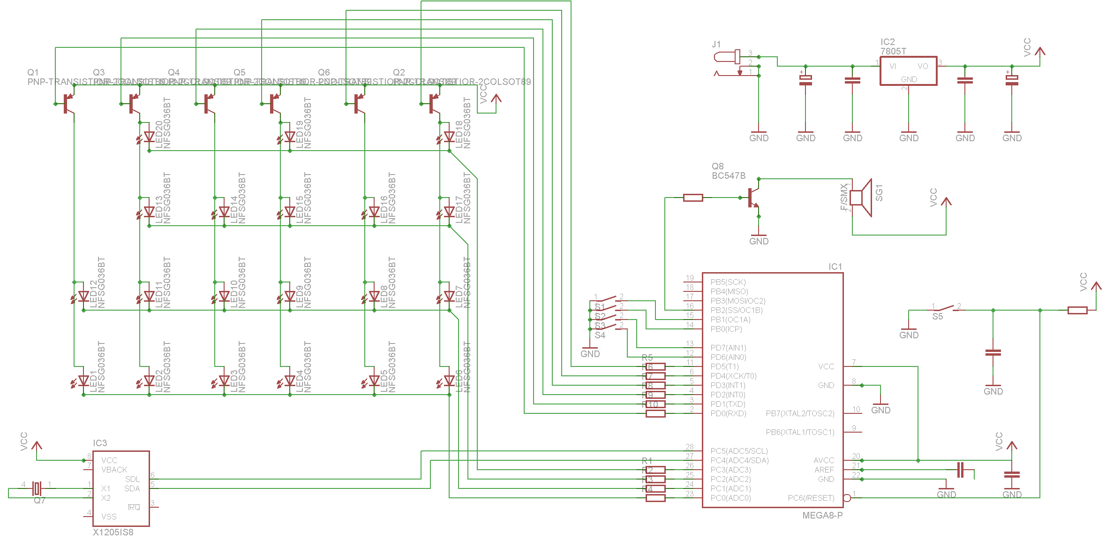Select the PB1(OC1A) pin label
Viewport: 1106px width, 541px height.
[730, 320]
